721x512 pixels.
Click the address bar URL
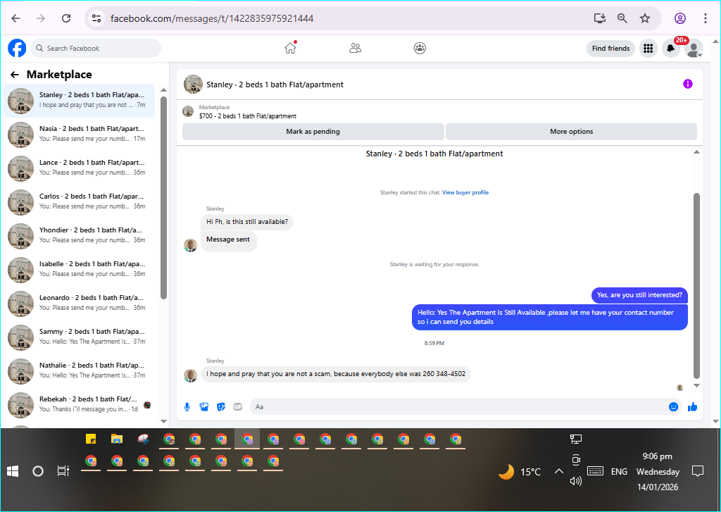pyautogui.click(x=212, y=18)
